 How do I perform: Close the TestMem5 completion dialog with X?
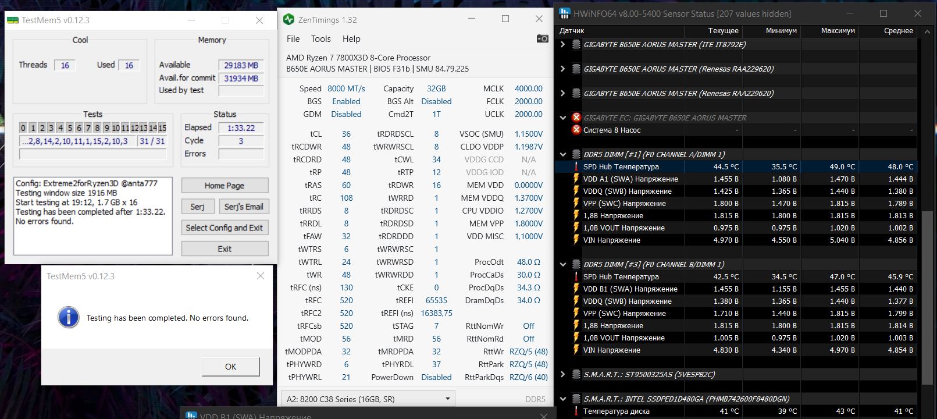pyautogui.click(x=260, y=276)
